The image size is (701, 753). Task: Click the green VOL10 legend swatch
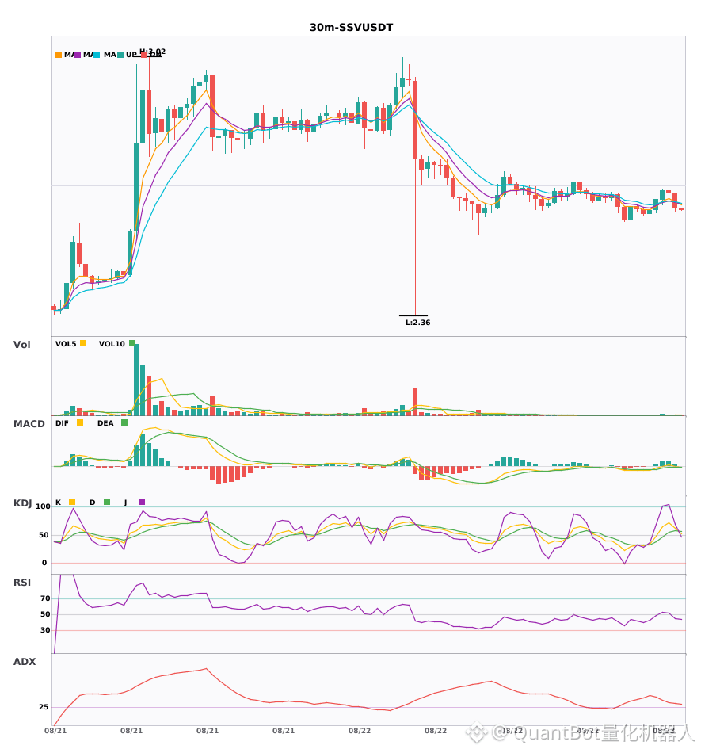[x=132, y=343]
